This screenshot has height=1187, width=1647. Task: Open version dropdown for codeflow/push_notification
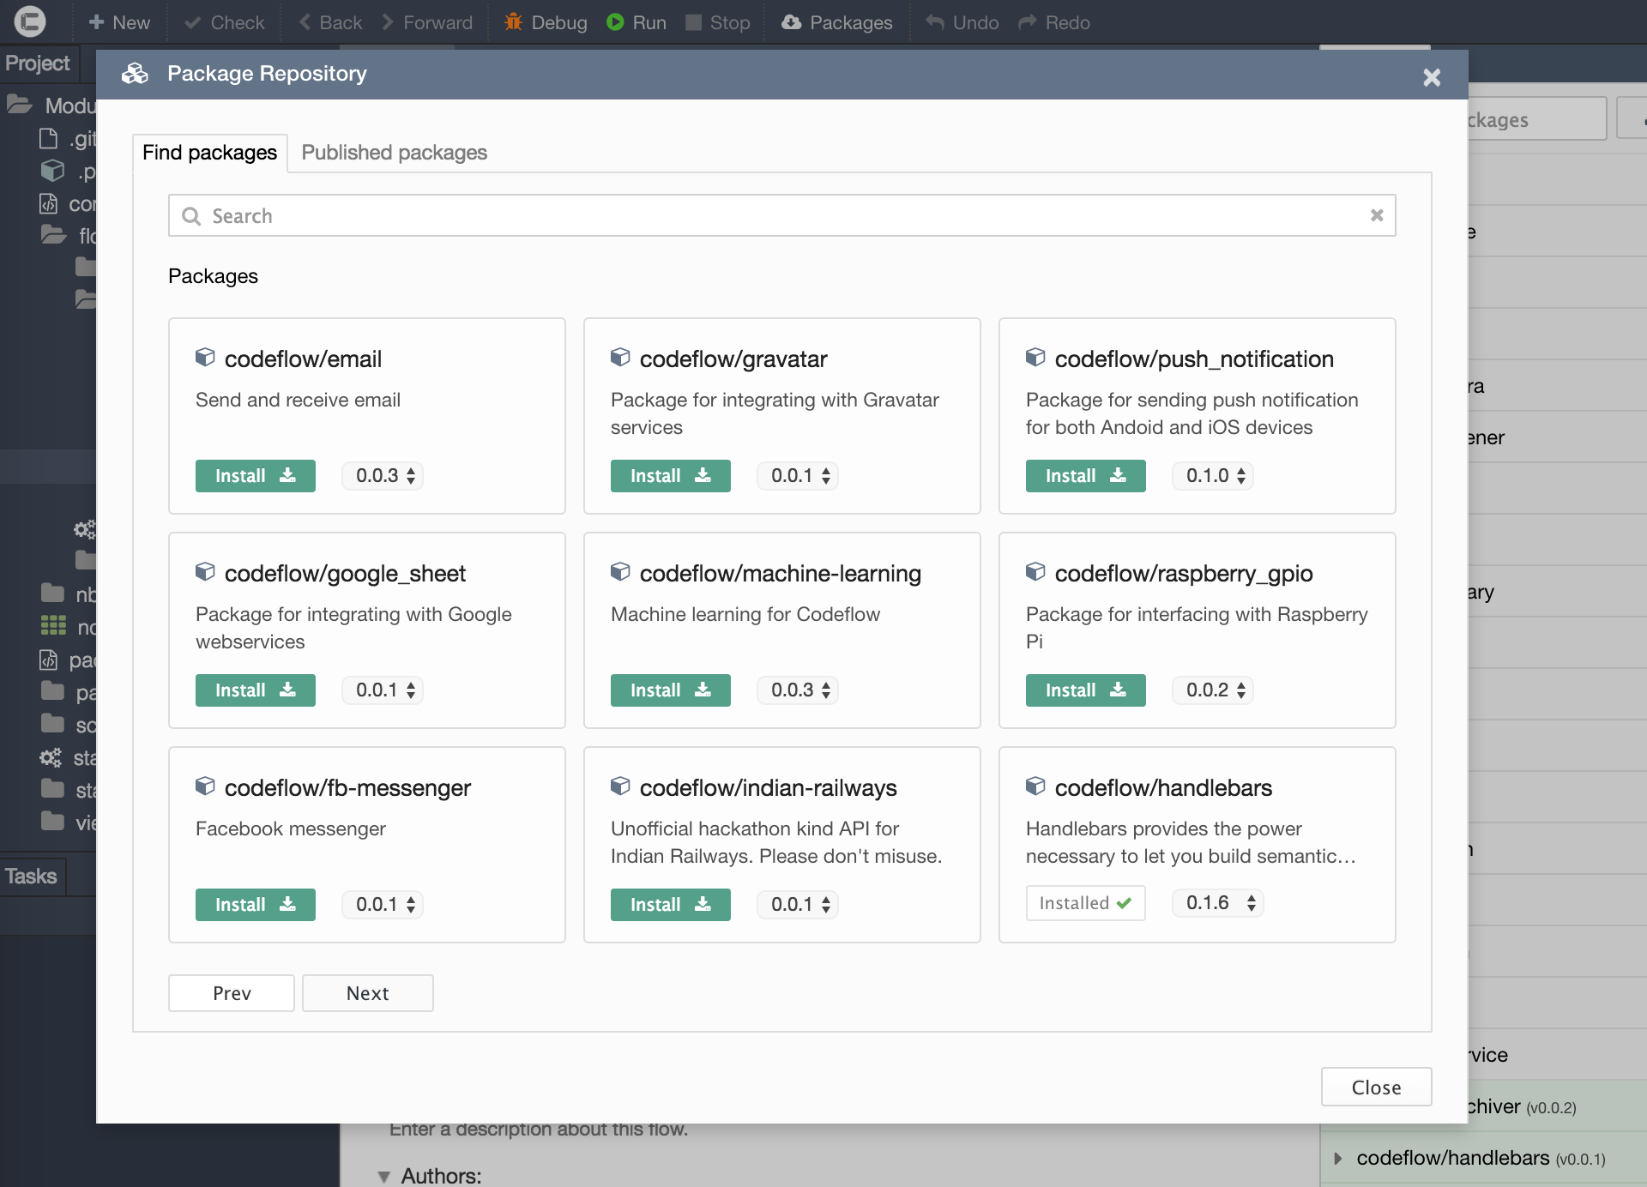point(1213,476)
